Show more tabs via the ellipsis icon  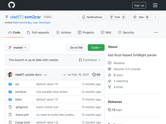156,33
